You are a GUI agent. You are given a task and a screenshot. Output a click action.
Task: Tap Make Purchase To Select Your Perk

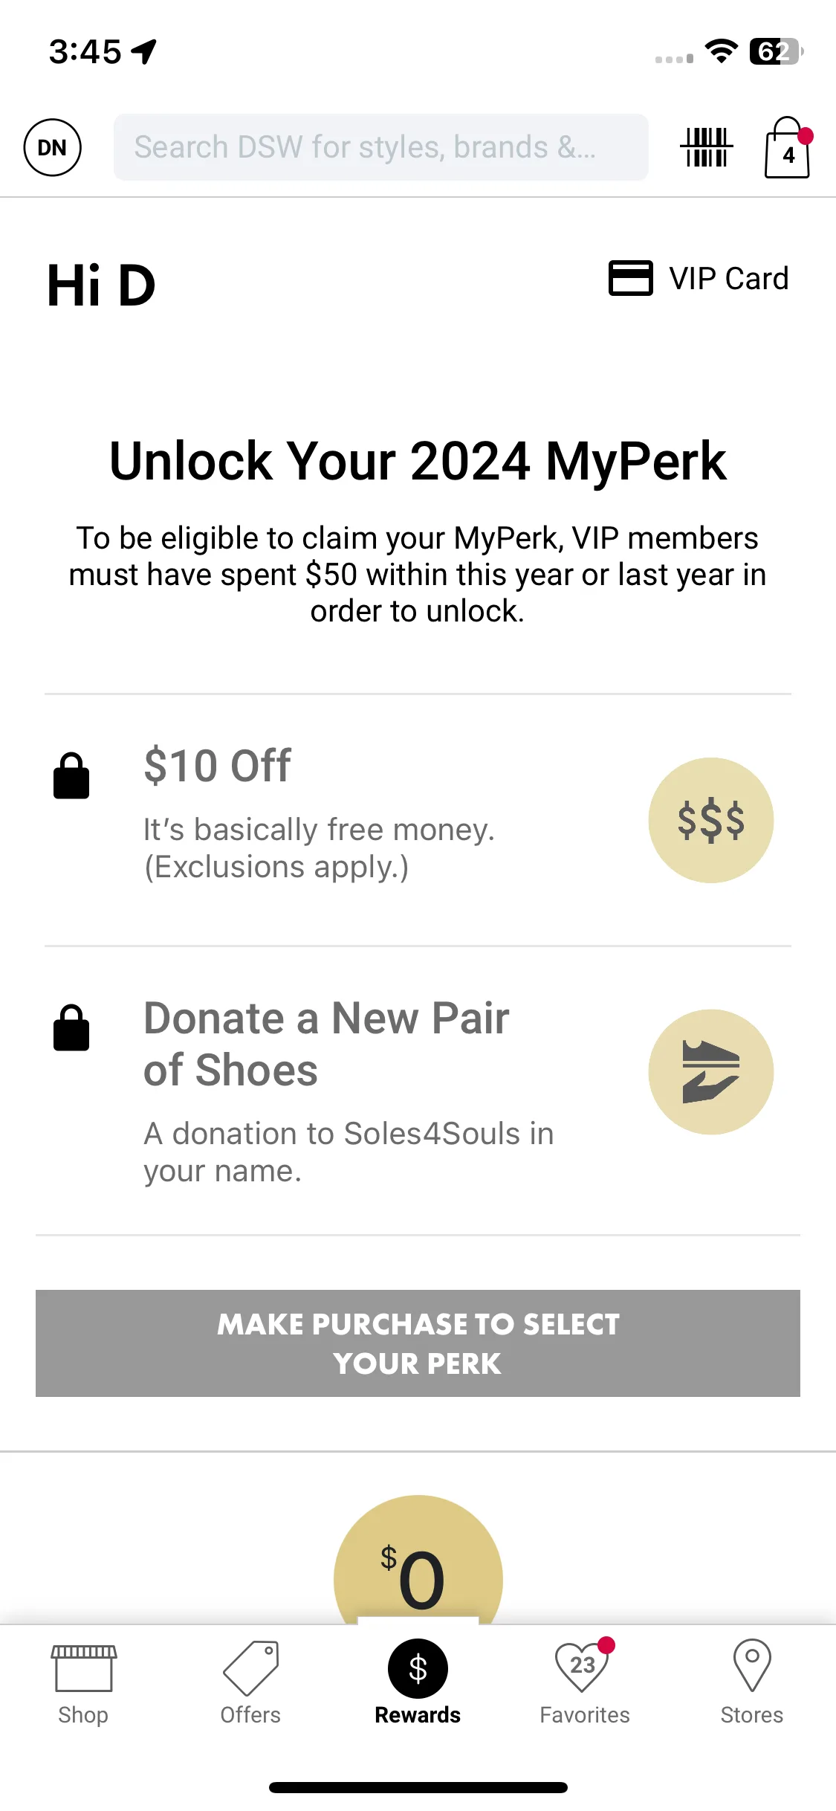418,1343
